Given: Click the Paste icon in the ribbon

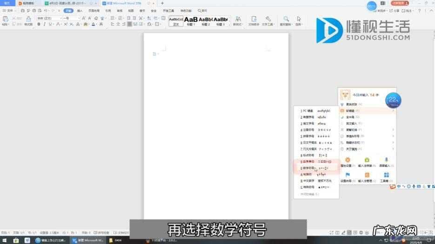Looking at the screenshot, I should [x=5, y=19].
